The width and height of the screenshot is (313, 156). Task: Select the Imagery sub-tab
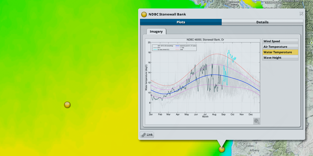pyautogui.click(x=156, y=32)
